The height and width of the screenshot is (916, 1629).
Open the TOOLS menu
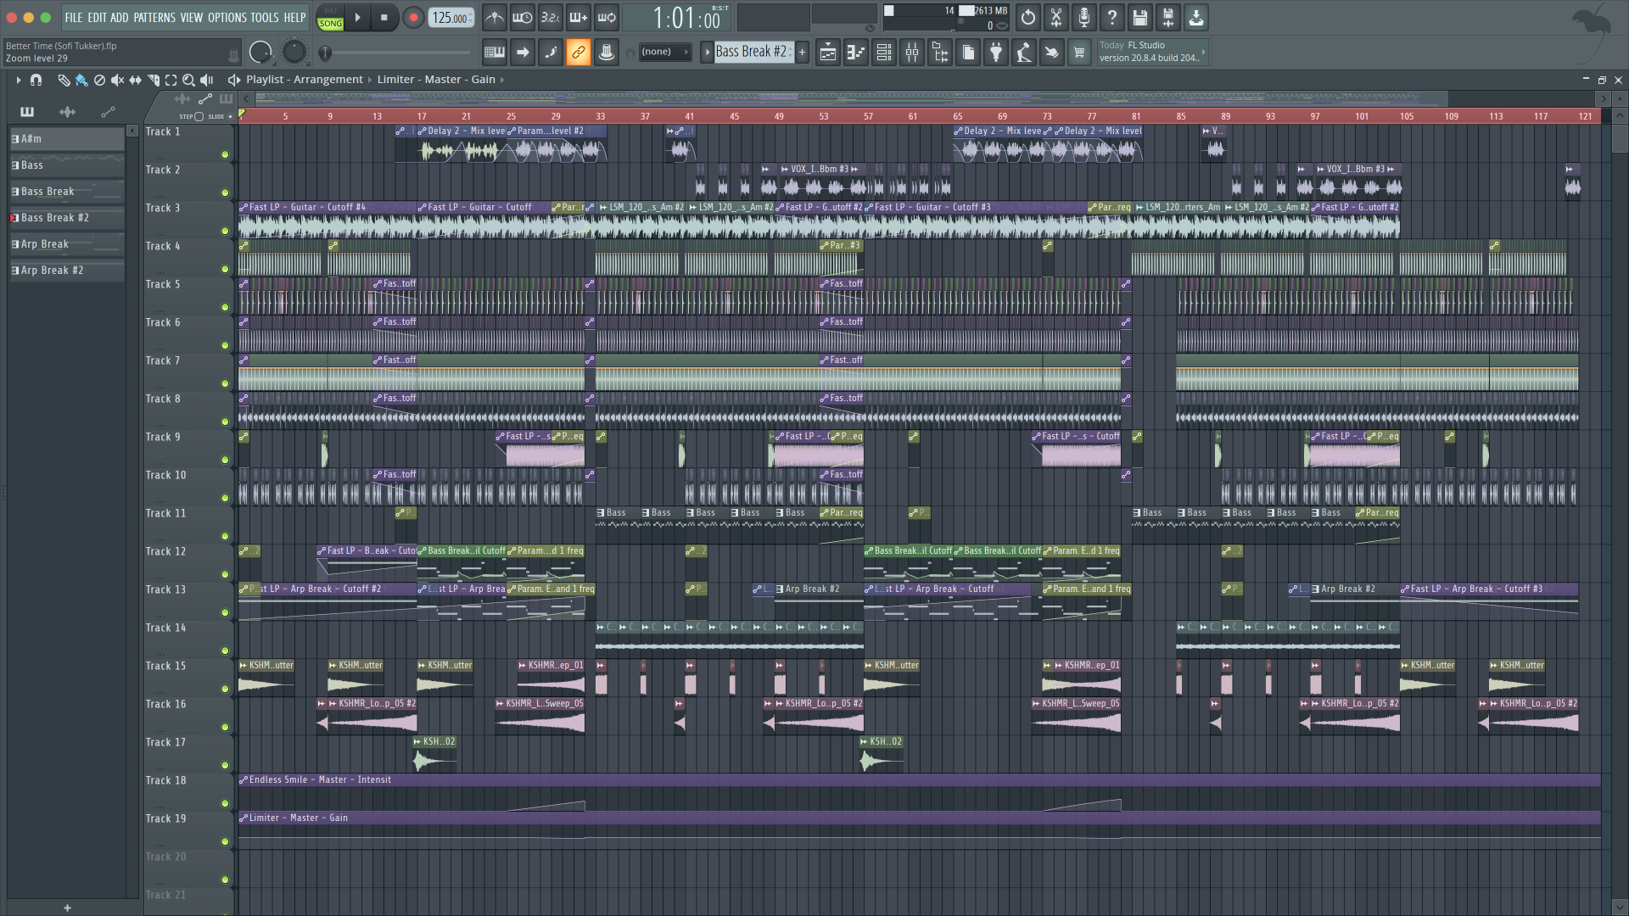click(265, 17)
